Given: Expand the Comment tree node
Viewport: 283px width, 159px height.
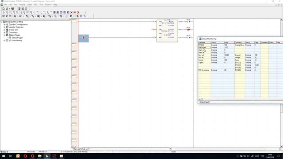Looking at the screenshot, I should tap(4, 32).
